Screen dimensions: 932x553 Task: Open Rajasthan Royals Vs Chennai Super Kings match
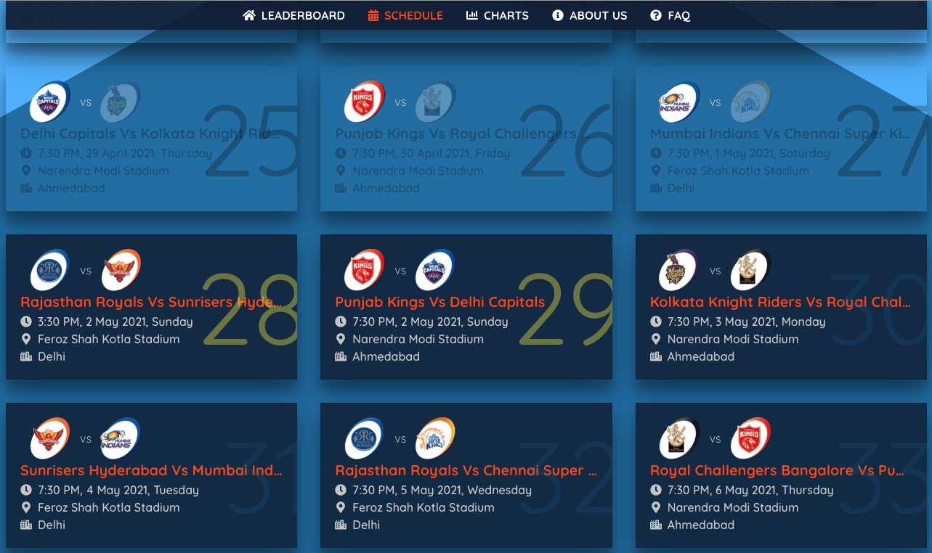pos(466,471)
